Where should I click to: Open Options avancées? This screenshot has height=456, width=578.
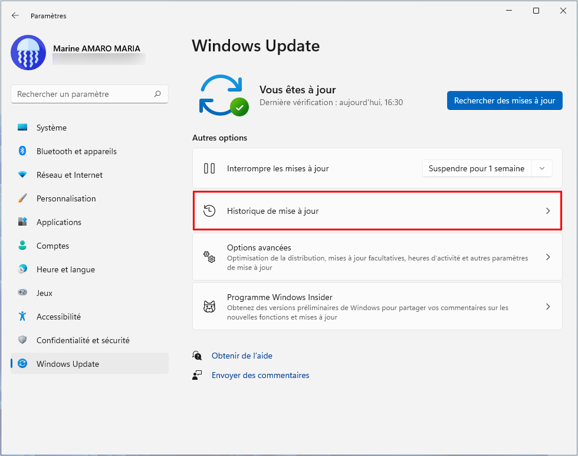coord(377,257)
